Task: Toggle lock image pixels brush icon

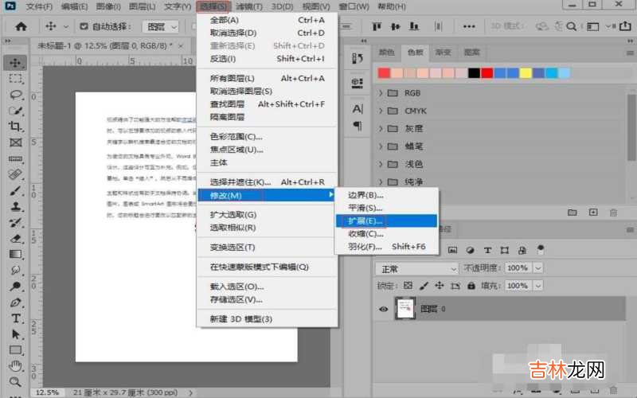Action: 424,286
